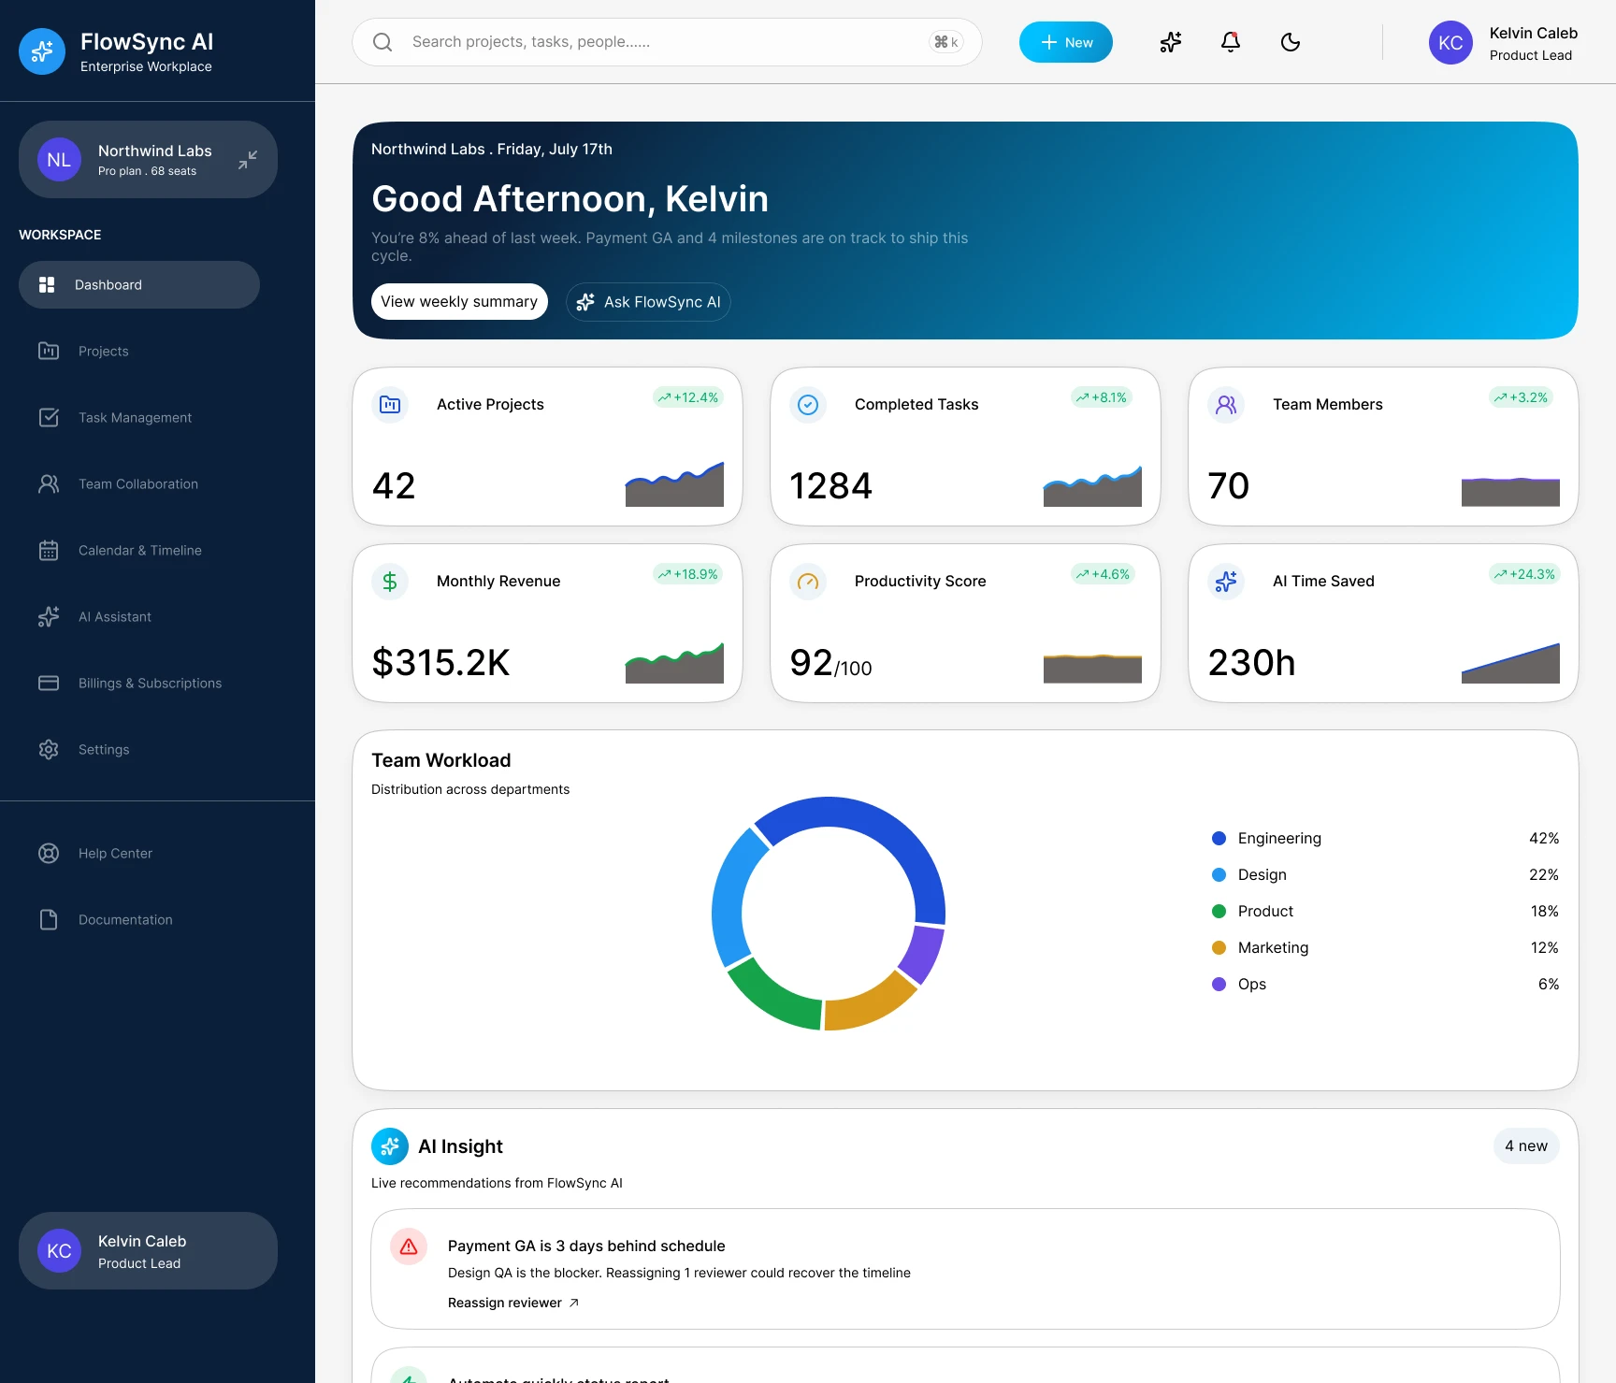Click the Ops purple legend dot

(x=1219, y=985)
